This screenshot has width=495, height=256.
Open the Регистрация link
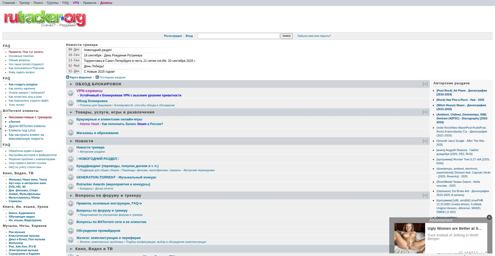coord(173,36)
